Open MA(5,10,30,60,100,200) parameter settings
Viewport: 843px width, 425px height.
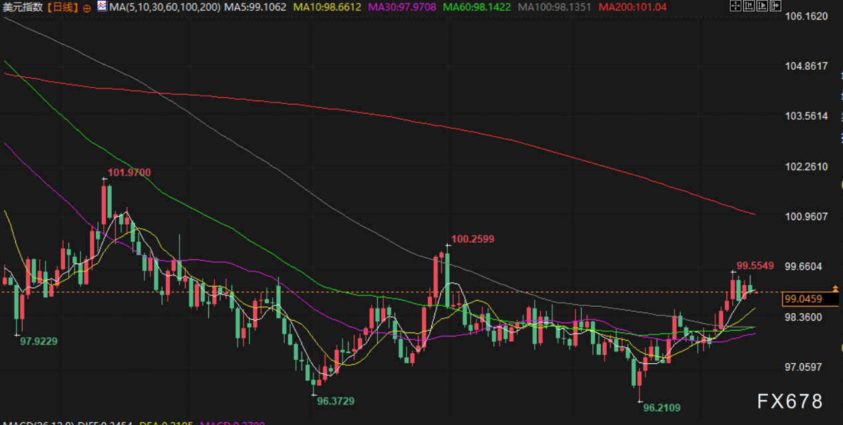pyautogui.click(x=164, y=7)
